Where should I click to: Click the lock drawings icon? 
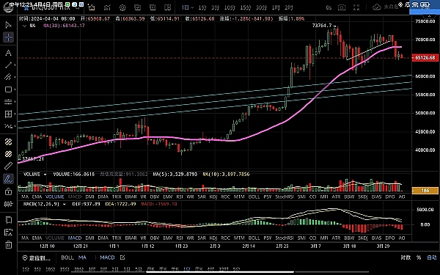[x=8, y=191]
